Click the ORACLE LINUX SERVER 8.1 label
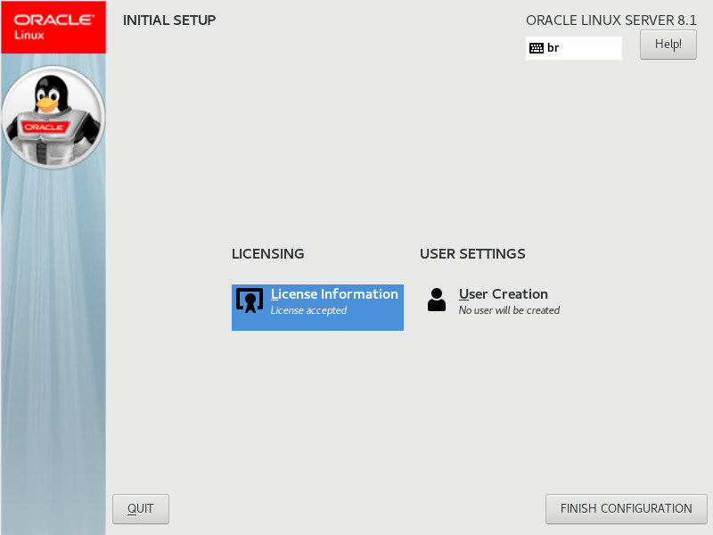 pyautogui.click(x=611, y=21)
